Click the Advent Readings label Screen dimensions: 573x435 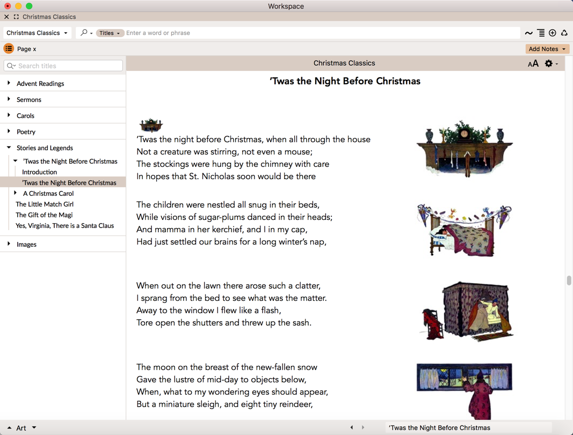(40, 84)
